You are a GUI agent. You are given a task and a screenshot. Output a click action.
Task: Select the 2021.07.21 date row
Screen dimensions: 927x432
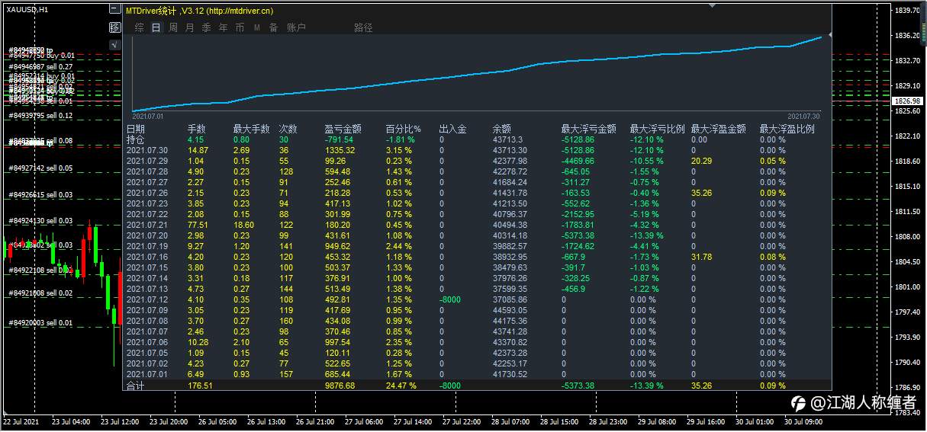[x=146, y=225]
